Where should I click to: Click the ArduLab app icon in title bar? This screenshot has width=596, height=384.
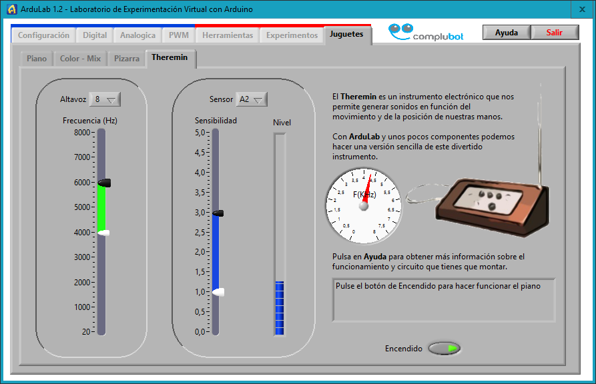click(11, 9)
